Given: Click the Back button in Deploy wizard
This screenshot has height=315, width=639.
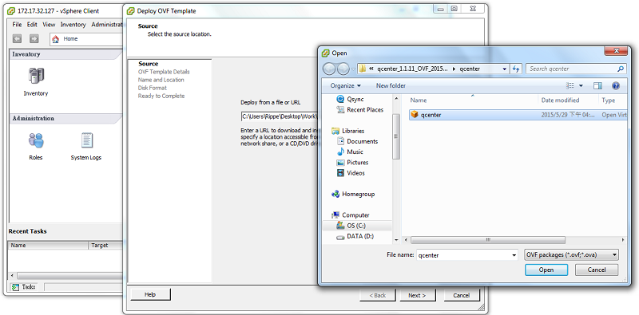Looking at the screenshot, I should 377,296.
